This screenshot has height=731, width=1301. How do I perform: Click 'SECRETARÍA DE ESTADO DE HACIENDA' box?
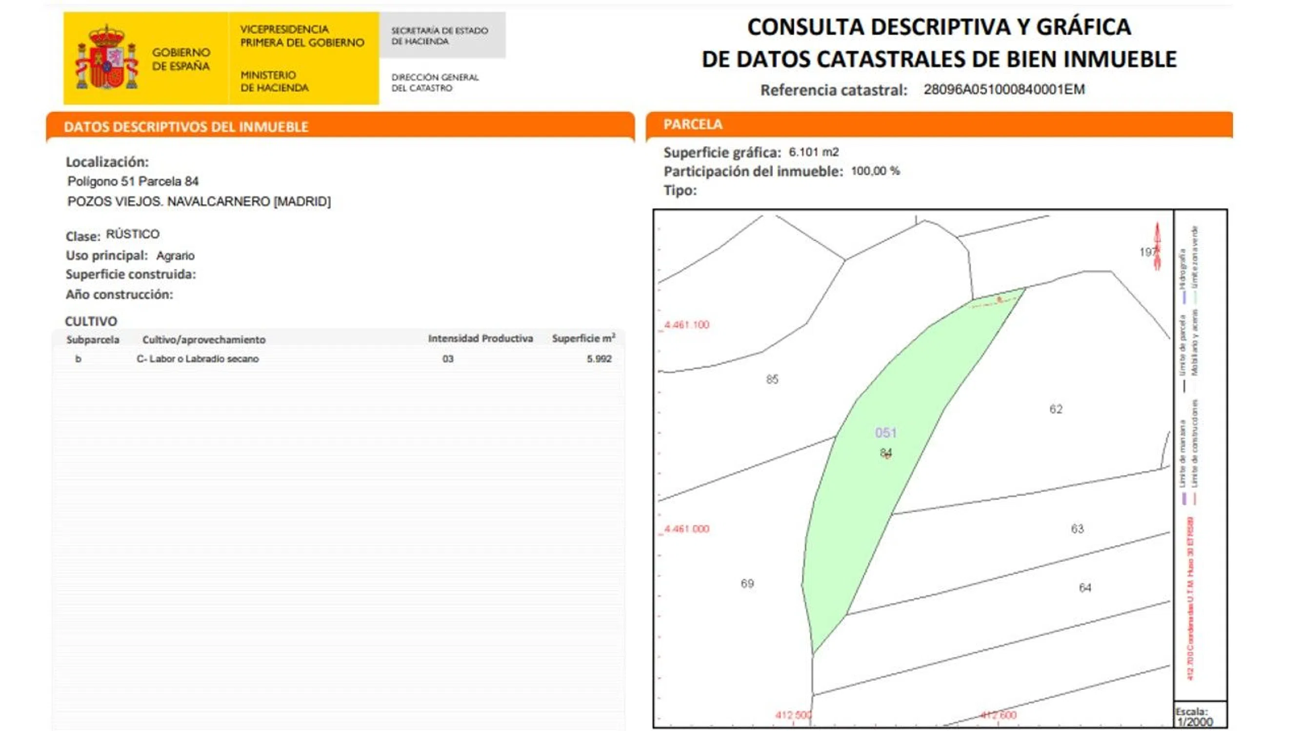point(442,35)
